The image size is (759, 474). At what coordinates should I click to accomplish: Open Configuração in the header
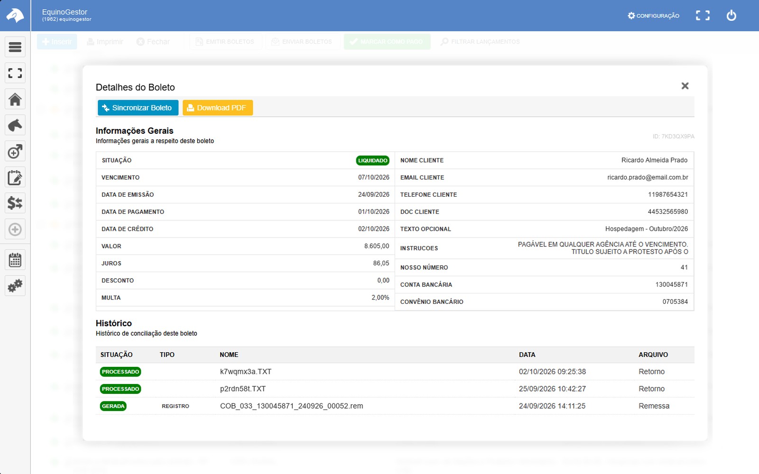tap(653, 16)
